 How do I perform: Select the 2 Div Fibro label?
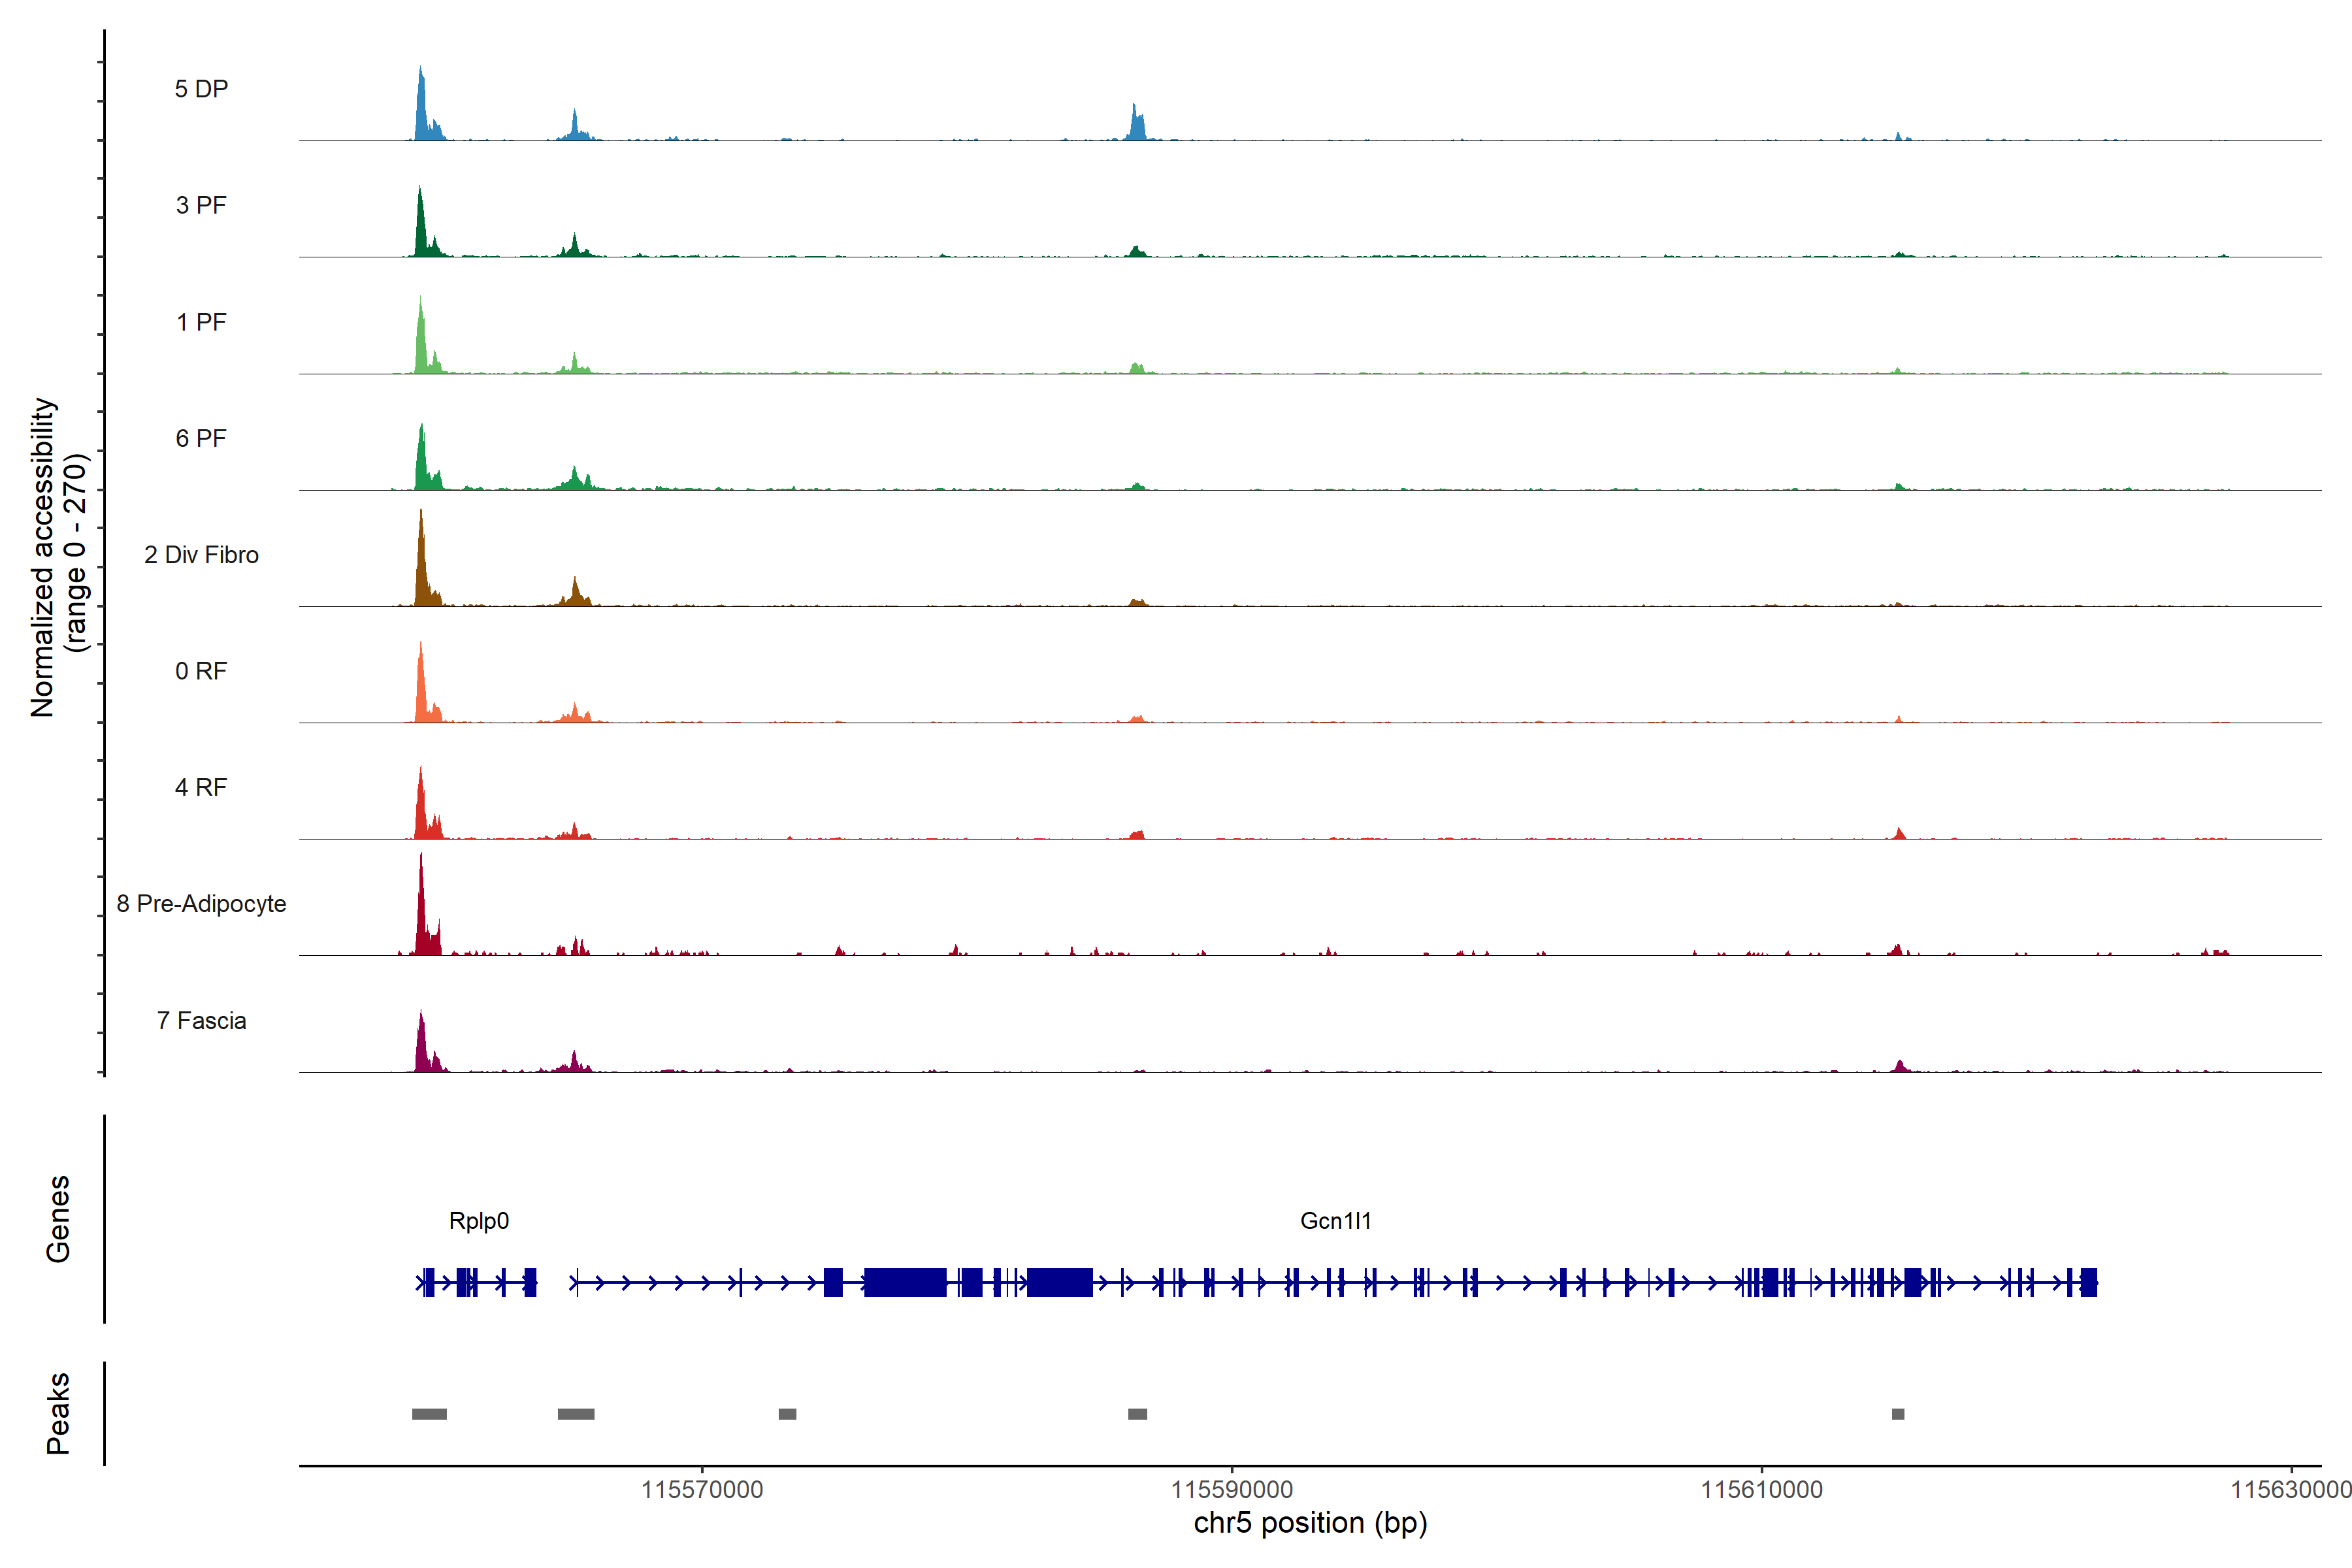[x=201, y=555]
